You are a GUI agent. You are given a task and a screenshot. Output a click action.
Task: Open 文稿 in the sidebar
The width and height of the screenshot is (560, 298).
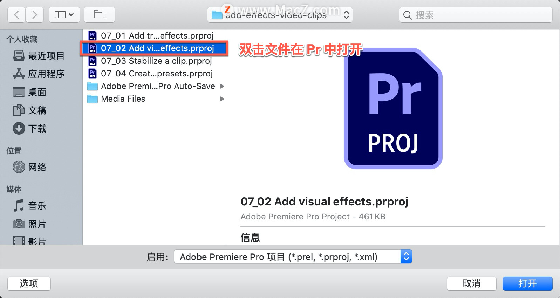(29, 110)
